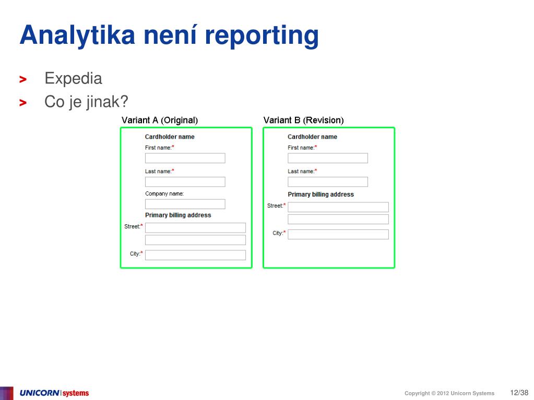Click 'Cardholder name' heading in Variant B
The height and width of the screenshot is (400, 534).
(x=312, y=137)
